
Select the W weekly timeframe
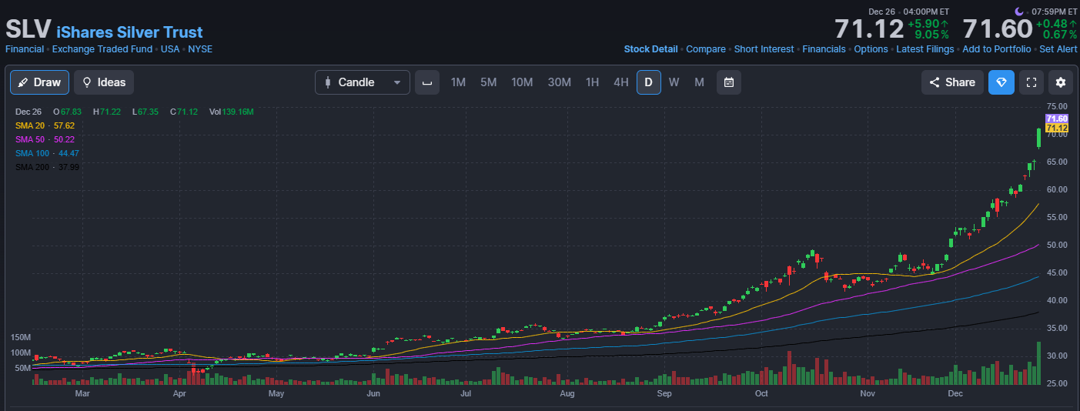[x=674, y=82]
